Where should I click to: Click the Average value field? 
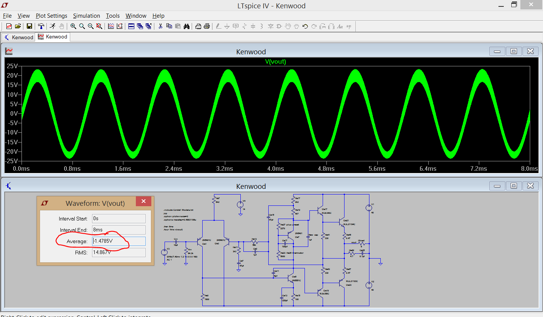(119, 241)
